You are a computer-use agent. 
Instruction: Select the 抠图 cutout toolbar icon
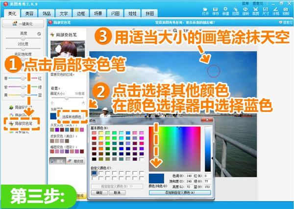(x=236, y=11)
